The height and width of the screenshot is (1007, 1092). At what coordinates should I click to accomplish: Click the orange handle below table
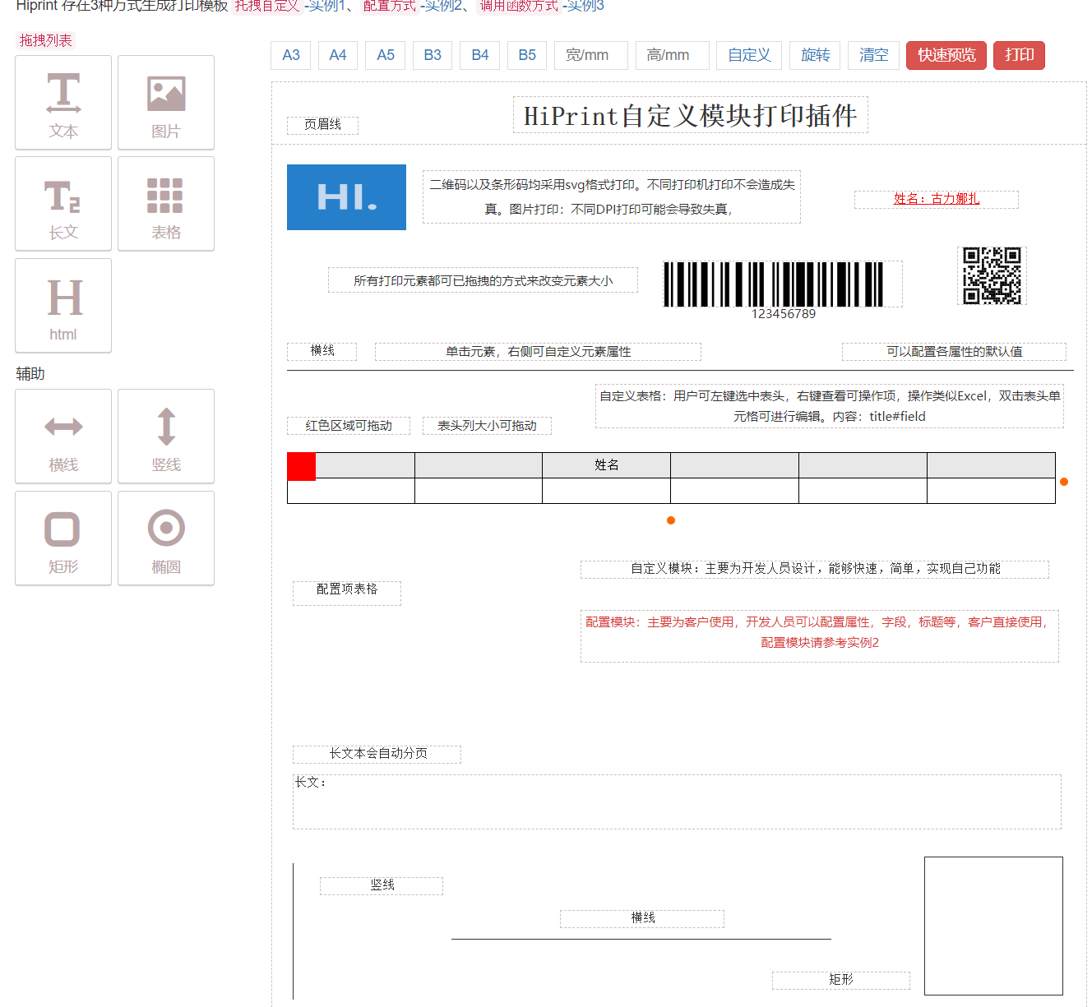(671, 520)
